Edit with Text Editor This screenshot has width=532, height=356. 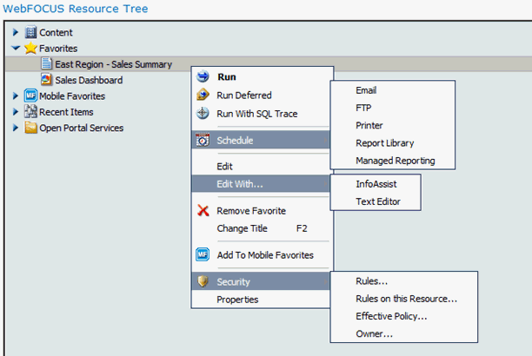click(x=376, y=201)
